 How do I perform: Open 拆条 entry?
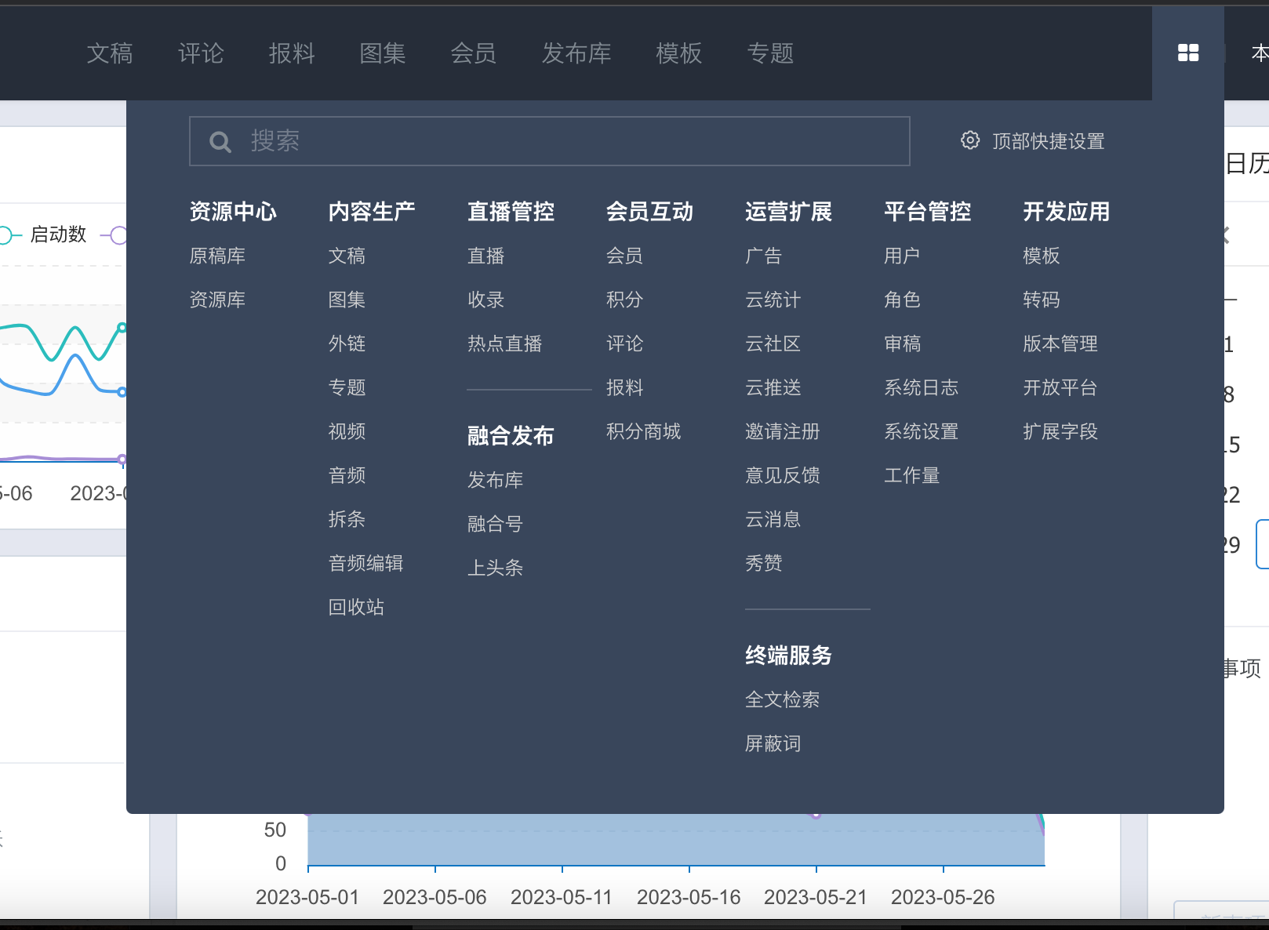click(x=347, y=519)
